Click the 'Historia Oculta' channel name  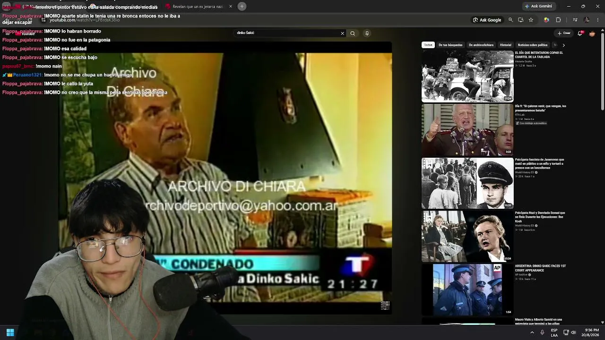coord(523,61)
